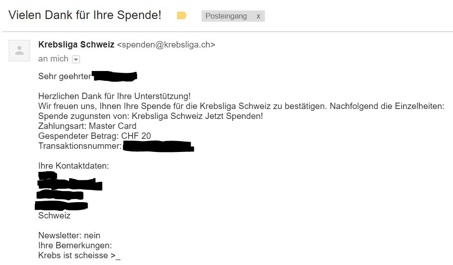Click the 'Spende zugunsten von' line

(151, 116)
